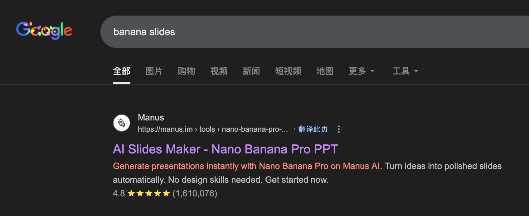Image resolution: width=529 pixels, height=216 pixels.
Task: Open the 购物 (Shopping) tab
Action: point(187,71)
